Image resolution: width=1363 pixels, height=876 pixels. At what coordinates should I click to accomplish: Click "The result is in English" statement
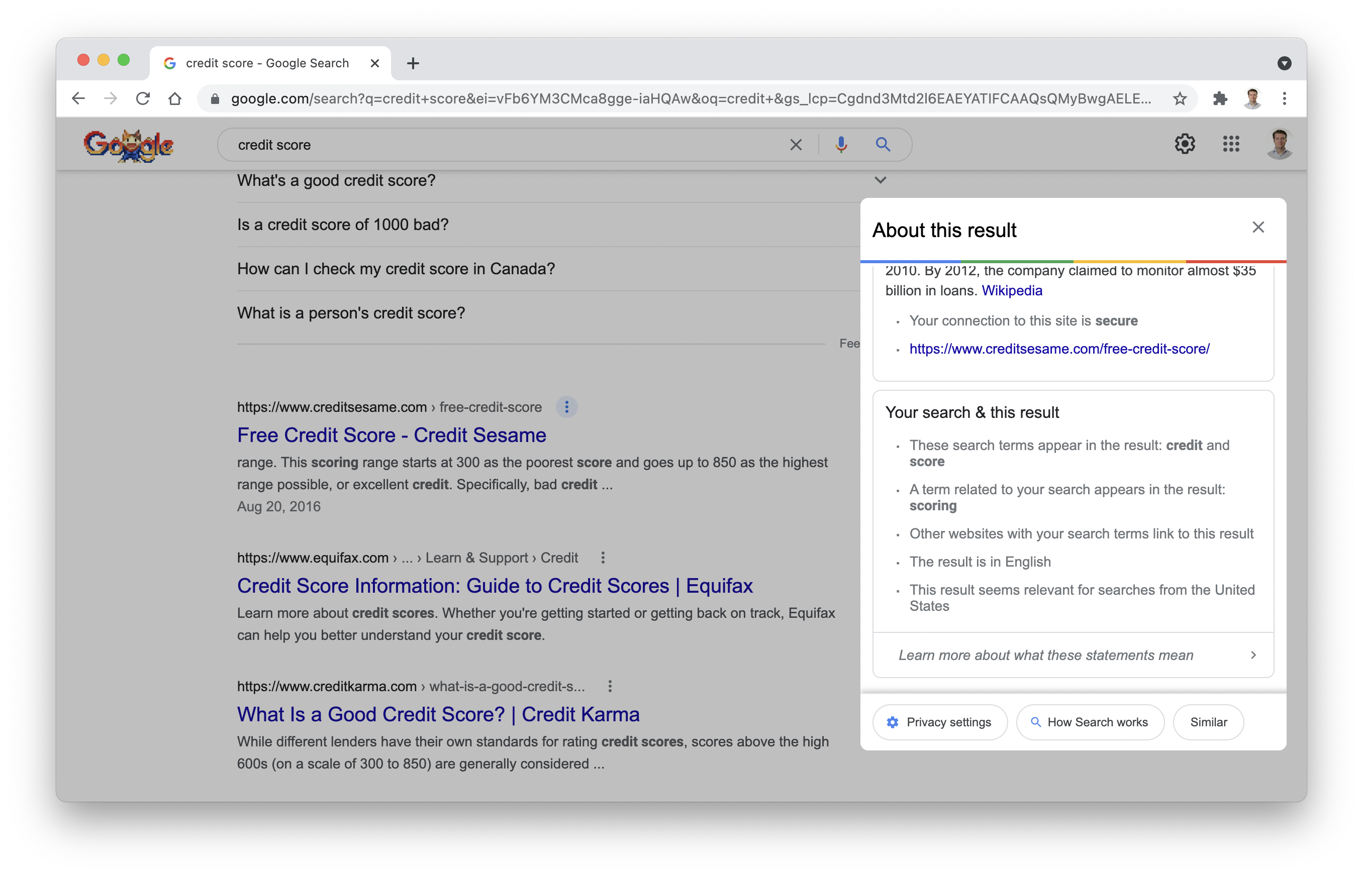pyautogui.click(x=980, y=562)
